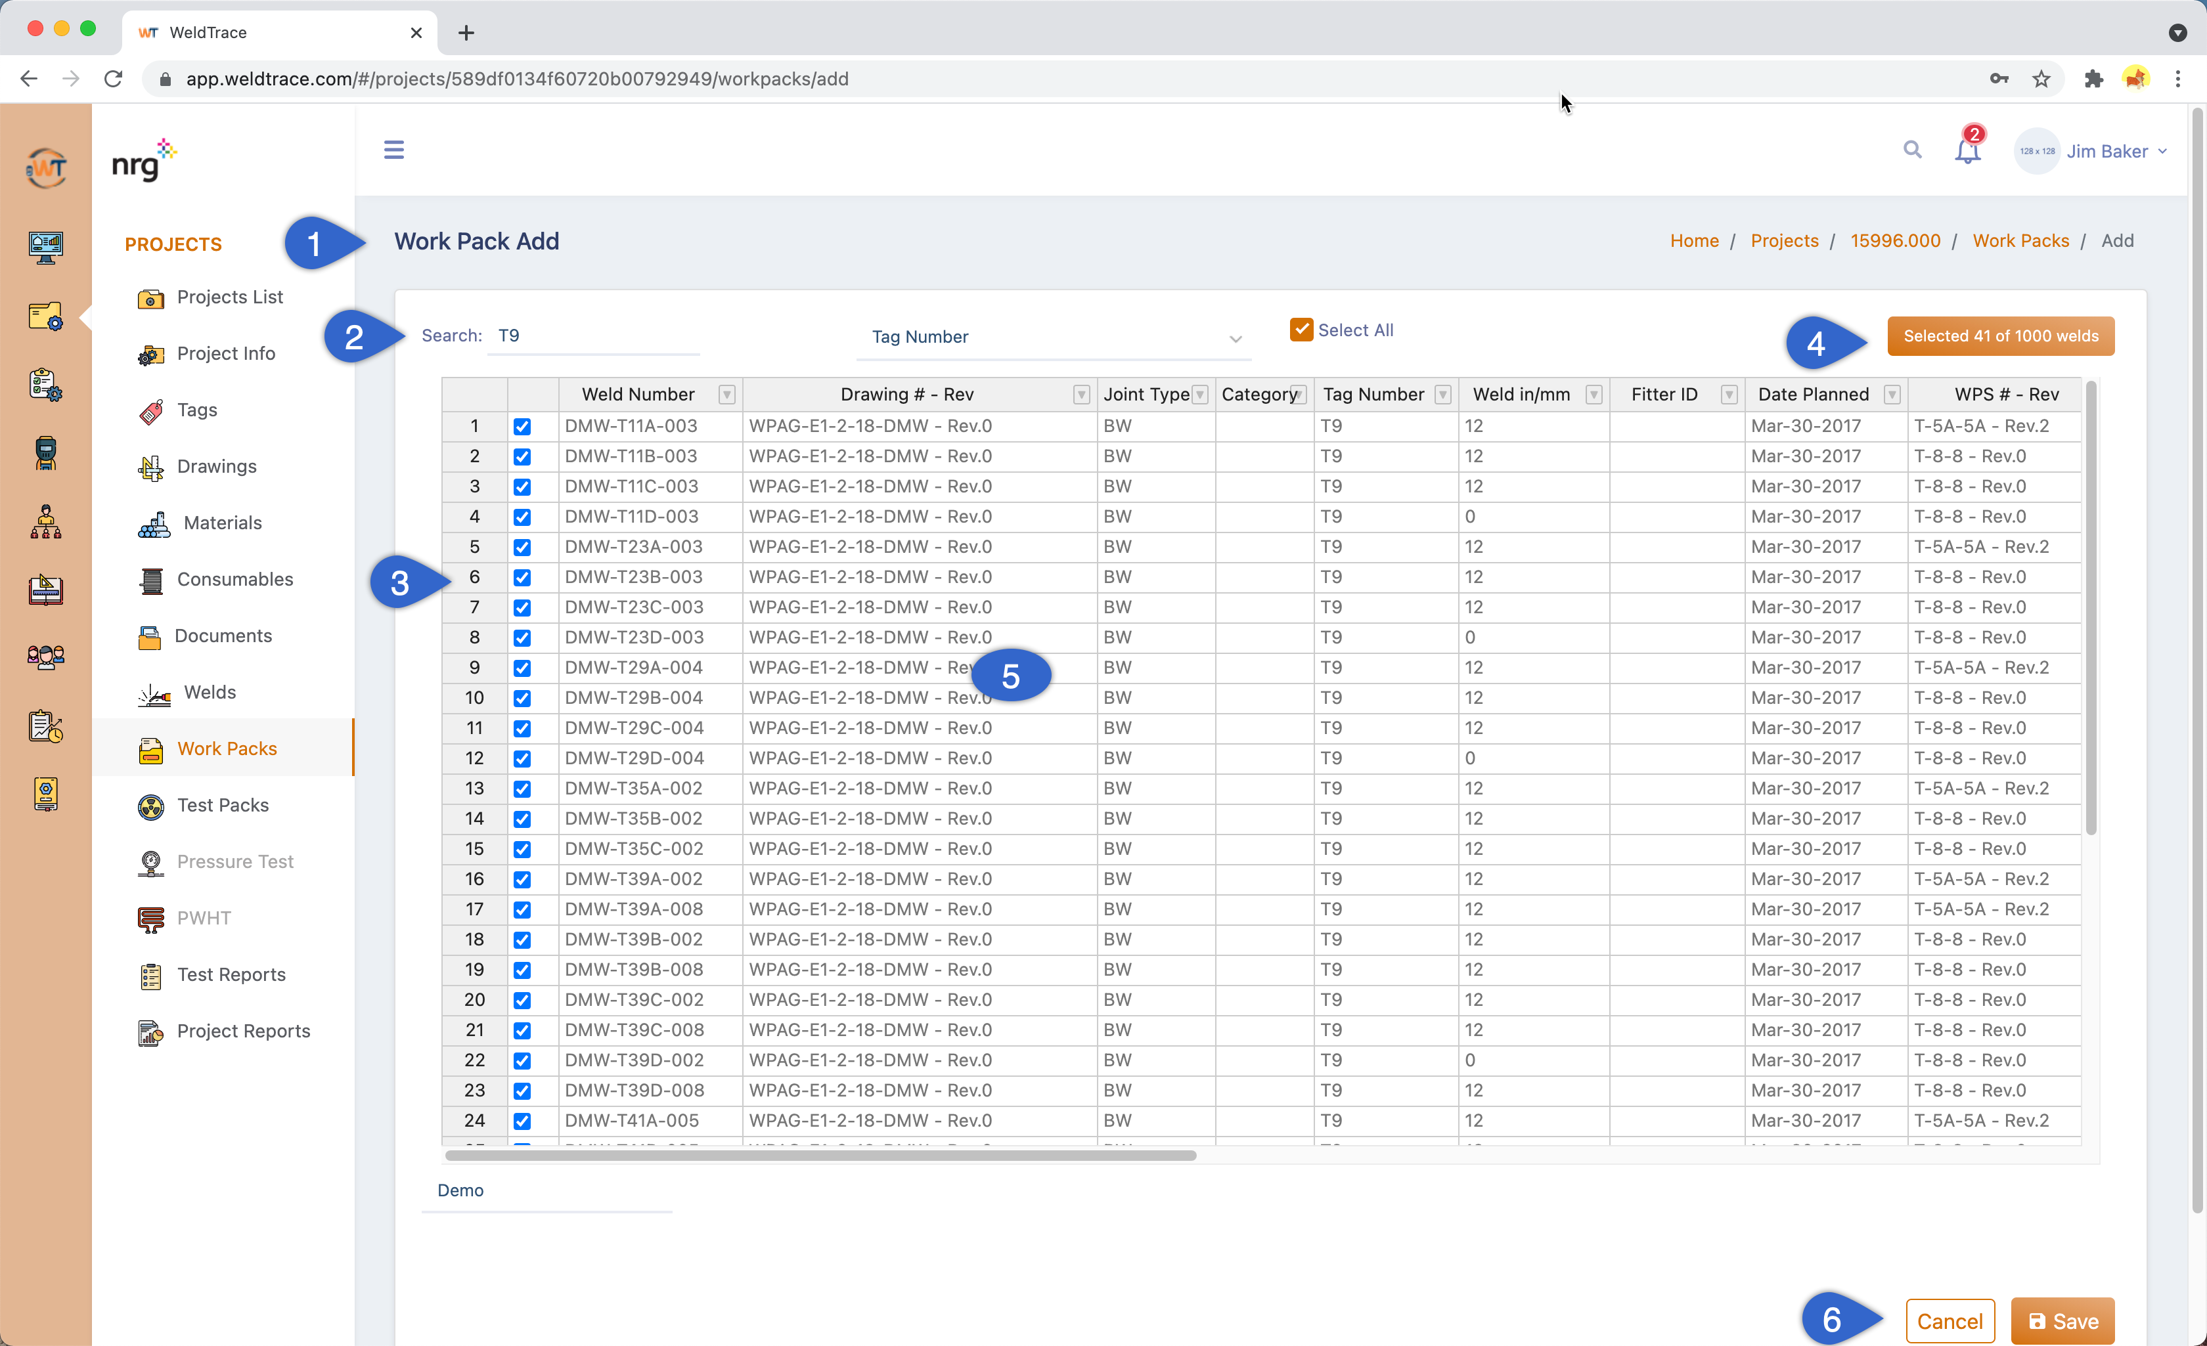Click the browser address bar URL
The height and width of the screenshot is (1346, 2207).
(x=517, y=79)
